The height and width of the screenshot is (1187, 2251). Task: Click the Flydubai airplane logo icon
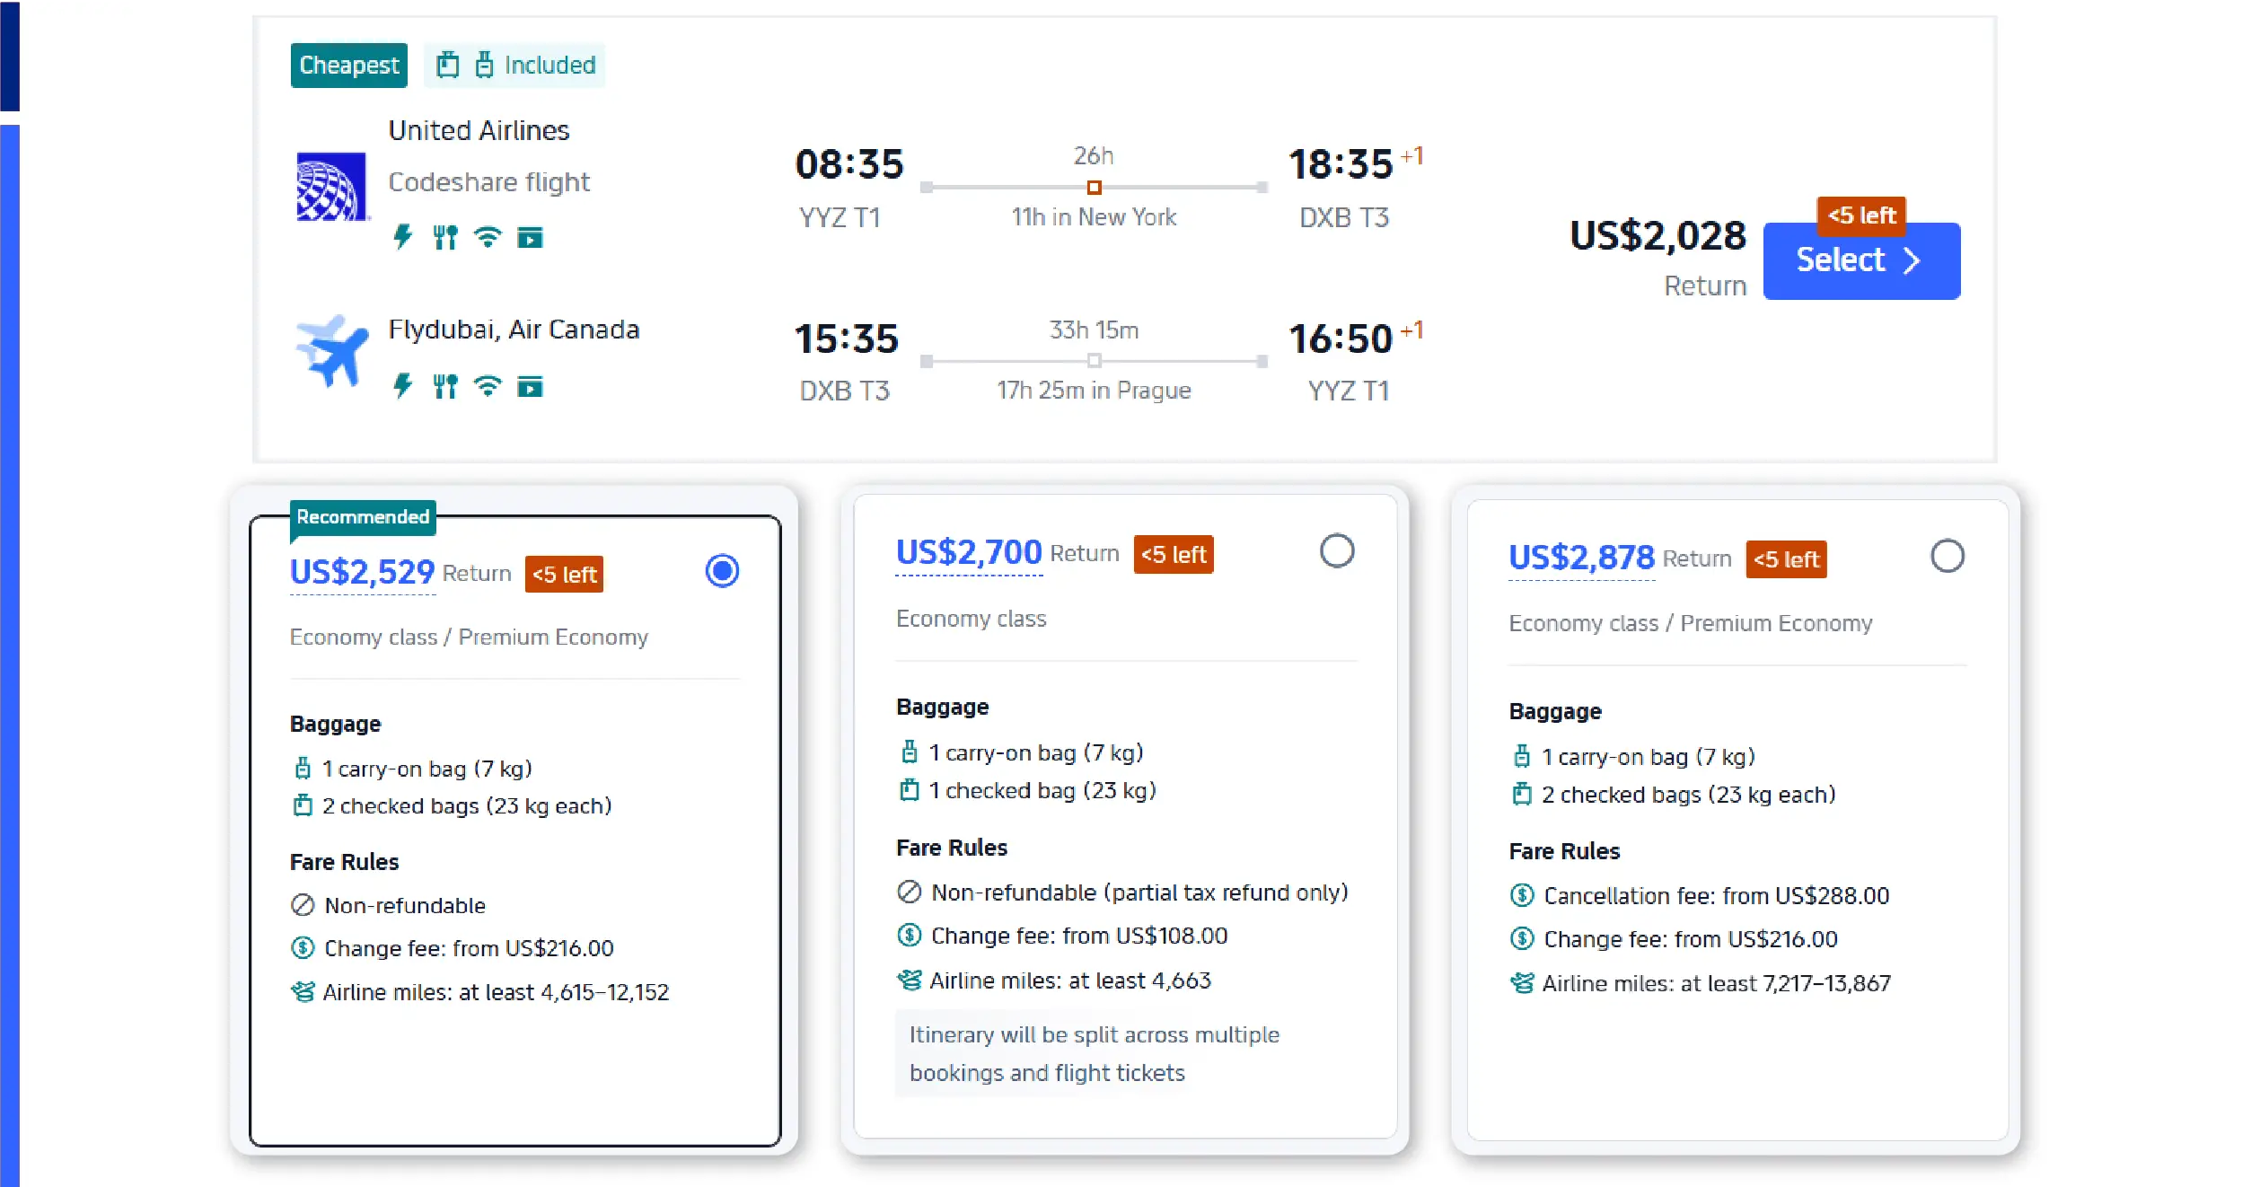pyautogui.click(x=331, y=351)
